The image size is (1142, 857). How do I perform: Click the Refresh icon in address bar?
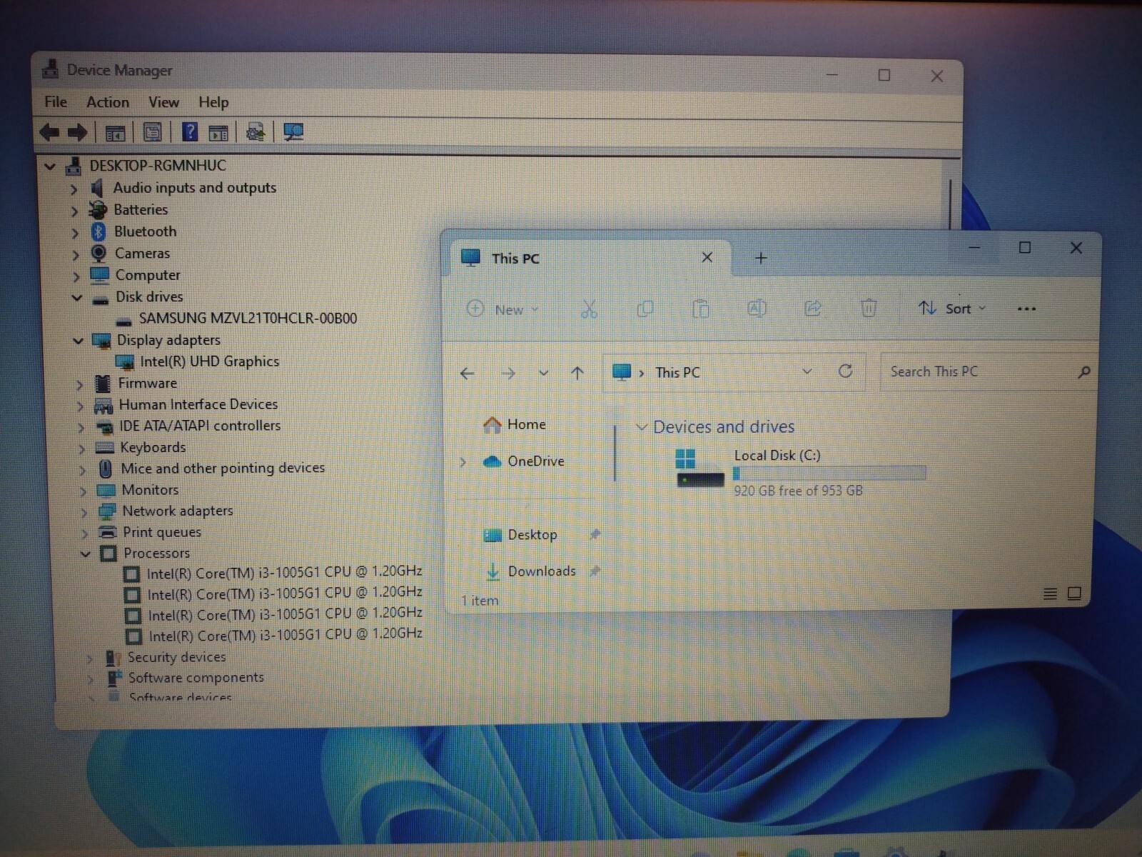[x=845, y=371]
